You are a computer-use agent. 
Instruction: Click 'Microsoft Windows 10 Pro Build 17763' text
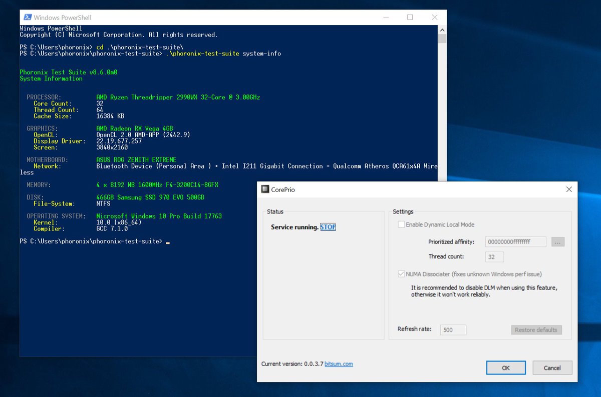[x=159, y=216]
